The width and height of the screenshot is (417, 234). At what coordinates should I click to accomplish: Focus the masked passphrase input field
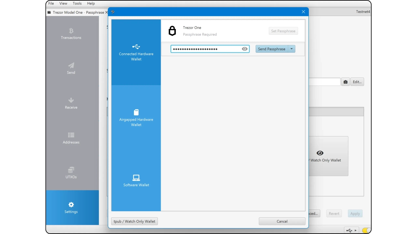[x=210, y=49]
